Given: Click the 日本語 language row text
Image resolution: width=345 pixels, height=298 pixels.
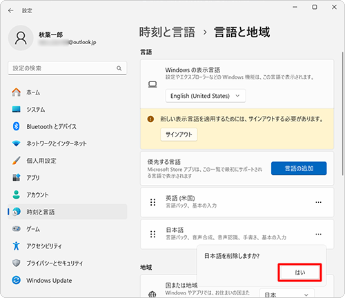Looking at the screenshot, I should coord(175,230).
